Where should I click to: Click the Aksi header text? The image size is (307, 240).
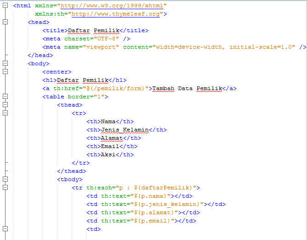pos(108,154)
